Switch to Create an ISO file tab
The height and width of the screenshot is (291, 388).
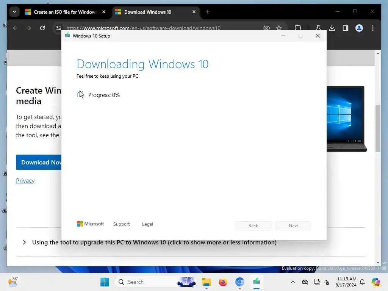pos(65,12)
